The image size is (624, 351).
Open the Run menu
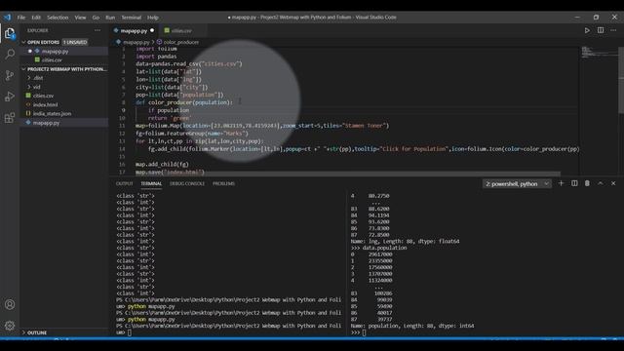110,18
